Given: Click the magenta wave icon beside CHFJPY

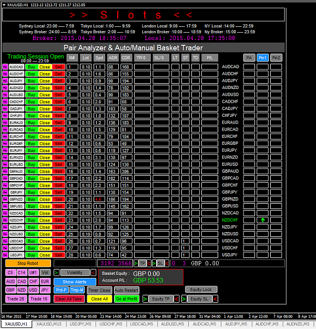Looking at the screenshot, I should pyautogui.click(x=5, y=116).
